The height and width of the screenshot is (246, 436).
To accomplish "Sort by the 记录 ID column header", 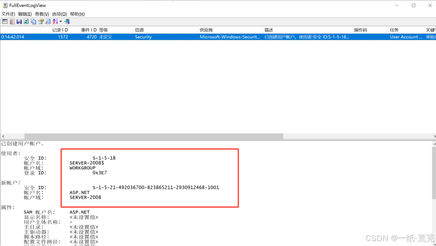I will point(55,30).
